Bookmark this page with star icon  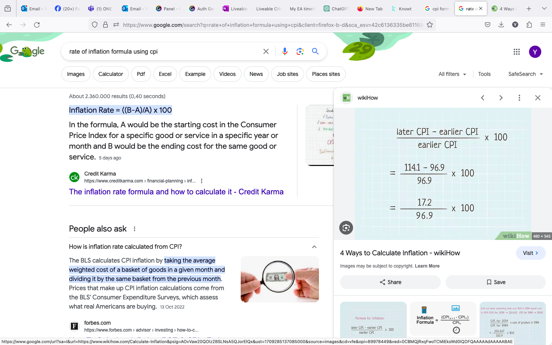point(430,25)
